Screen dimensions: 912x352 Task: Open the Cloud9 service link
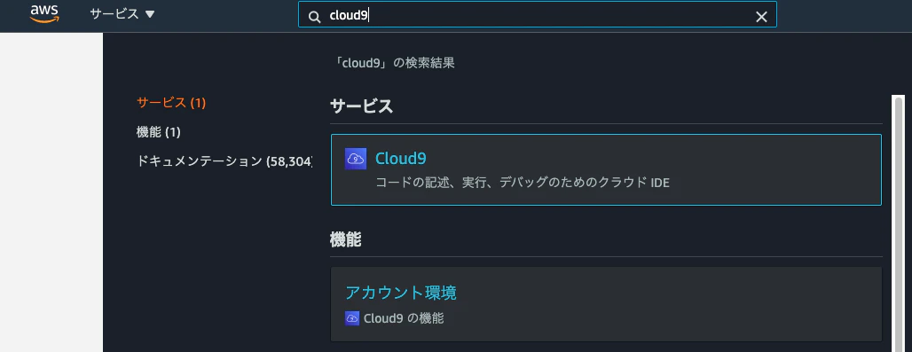[401, 158]
